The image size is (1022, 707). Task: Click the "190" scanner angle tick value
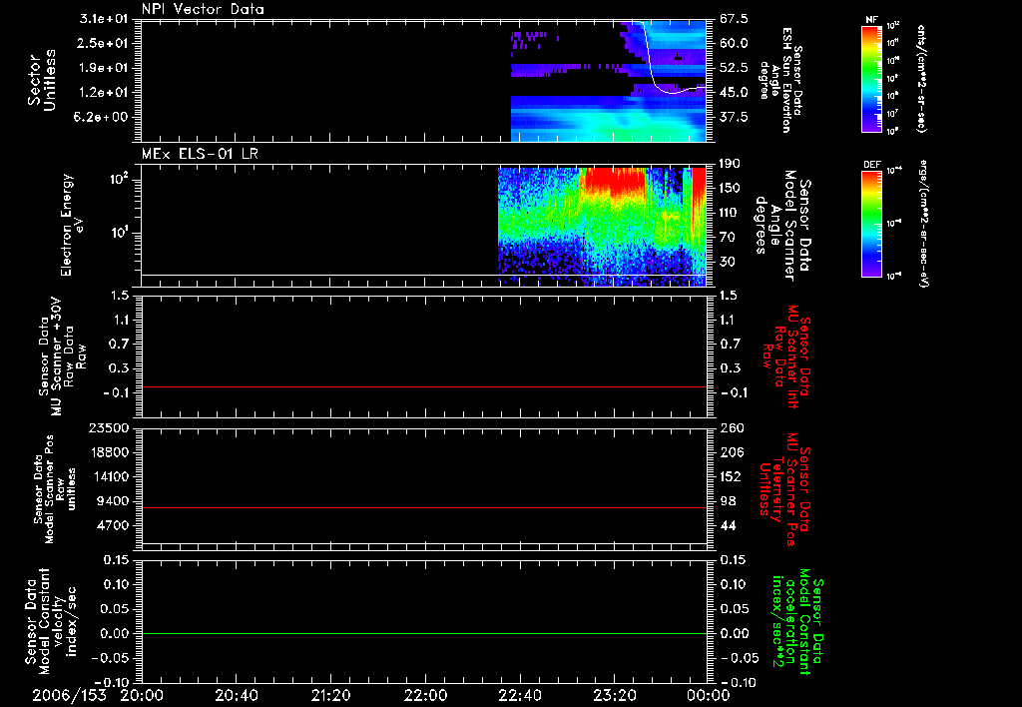point(730,164)
